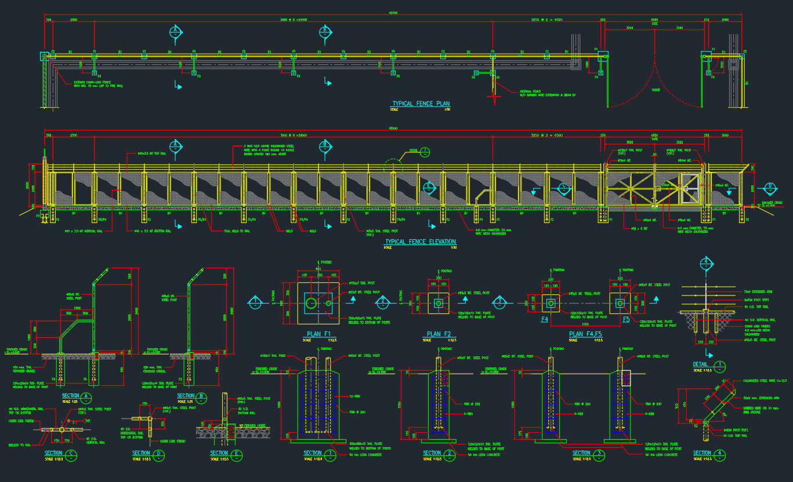This screenshot has height=482, width=793.
Task: Click the SECTION A title label
Action: tap(75, 396)
